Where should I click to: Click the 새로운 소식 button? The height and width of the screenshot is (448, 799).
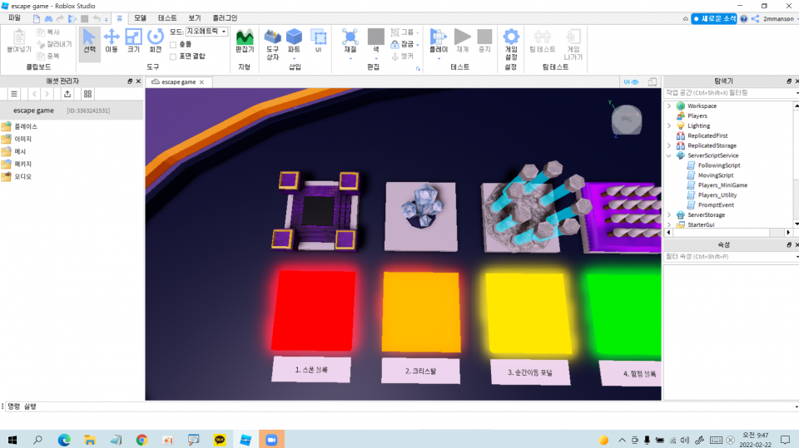click(x=714, y=19)
